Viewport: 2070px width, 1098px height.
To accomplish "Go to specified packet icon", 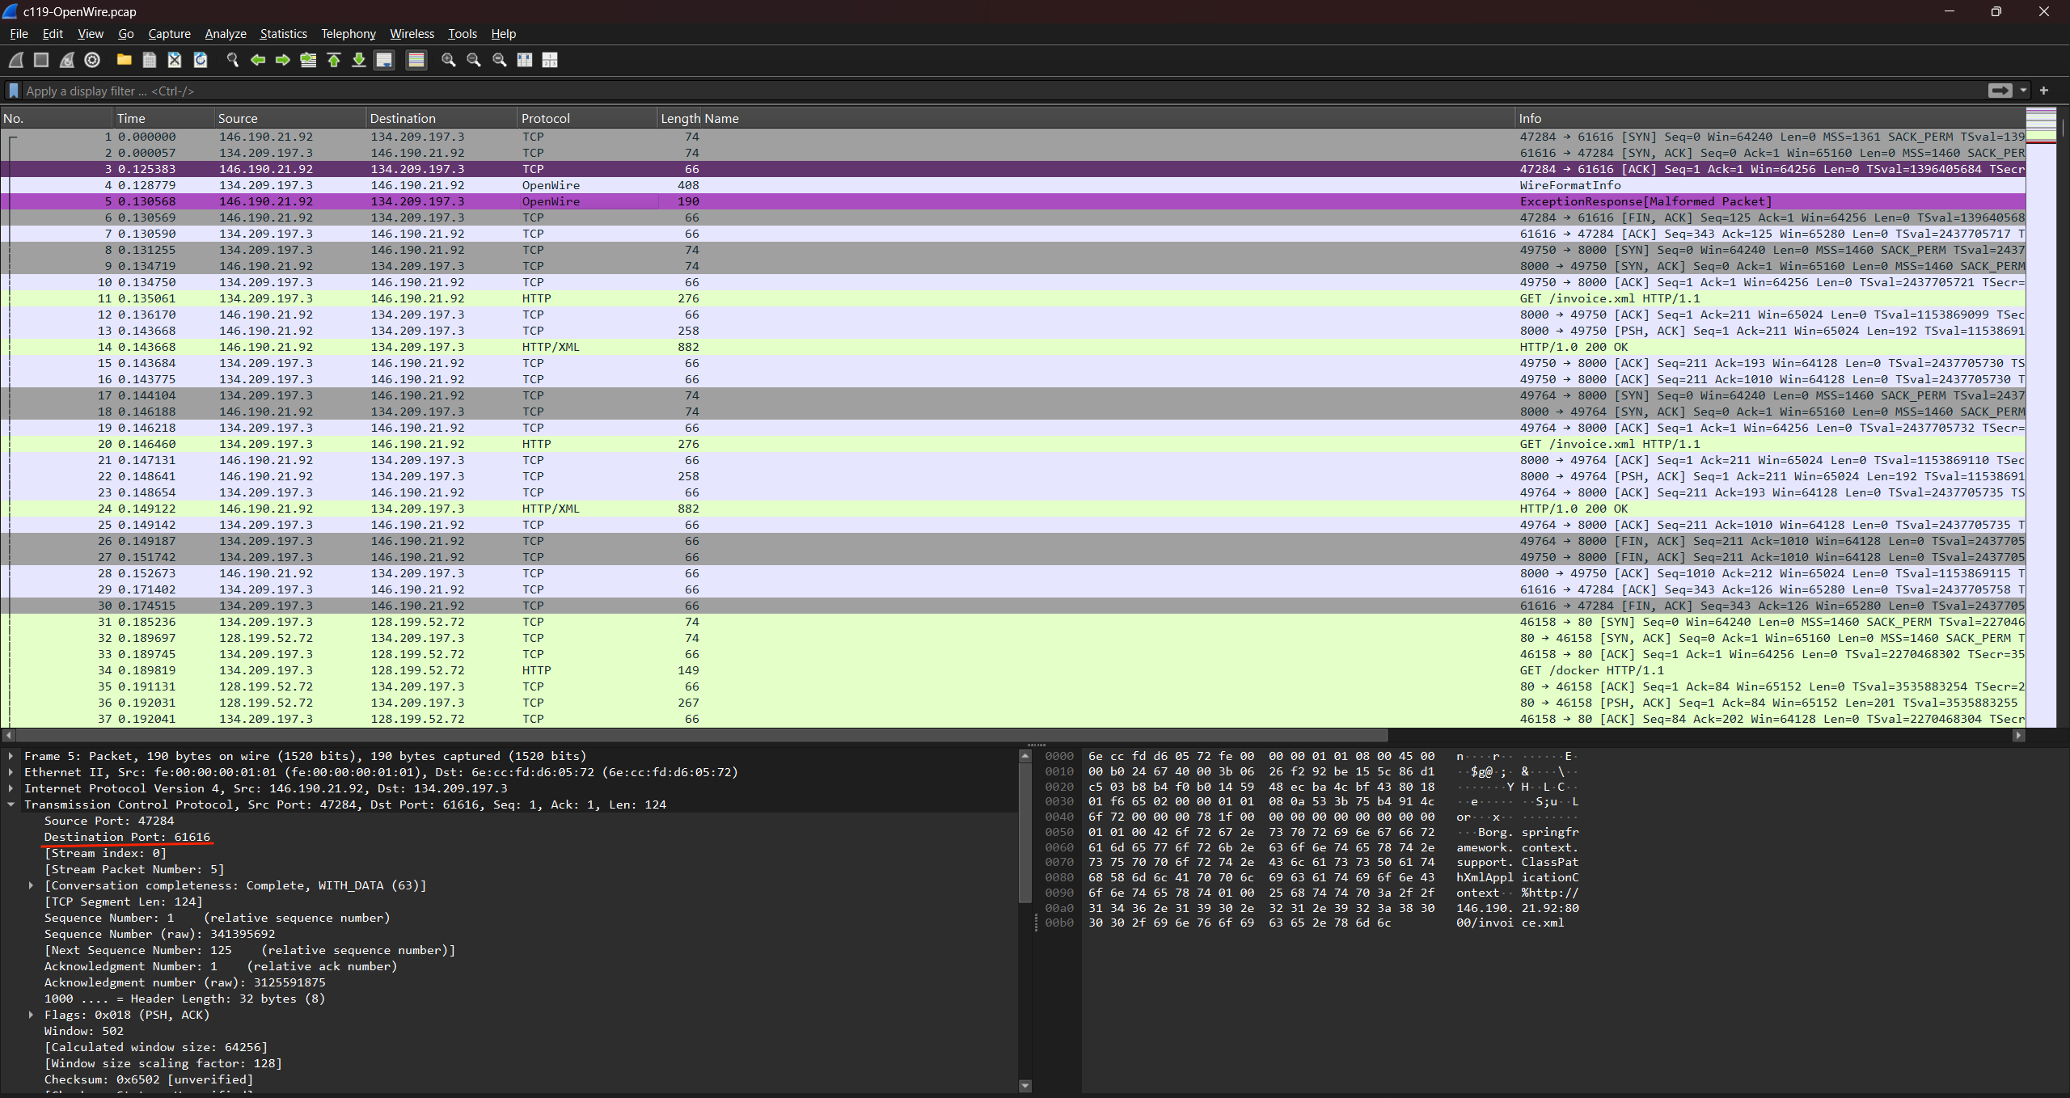I will [308, 60].
